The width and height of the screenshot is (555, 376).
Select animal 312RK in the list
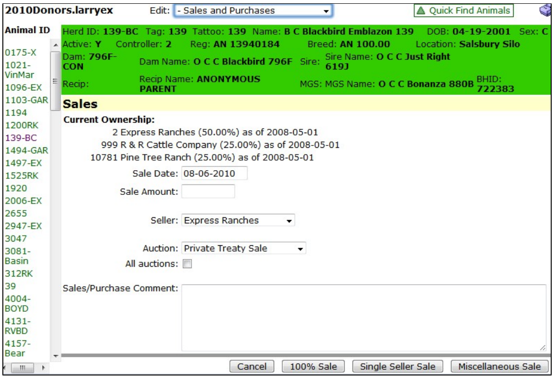coord(19,274)
